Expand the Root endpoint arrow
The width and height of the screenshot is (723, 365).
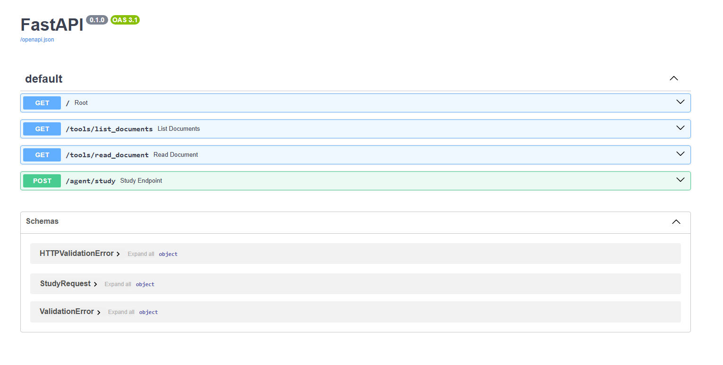[680, 102]
